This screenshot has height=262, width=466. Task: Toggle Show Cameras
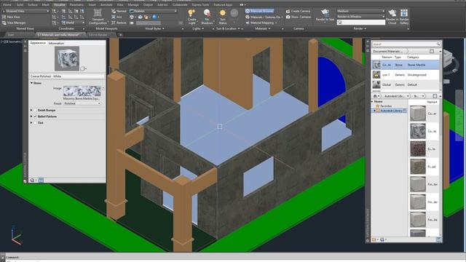tap(298, 17)
